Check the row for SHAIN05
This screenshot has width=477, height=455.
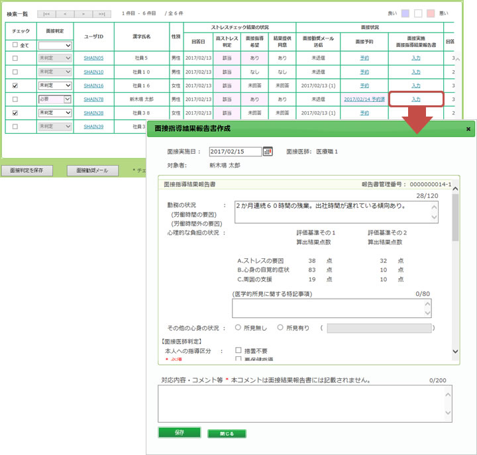(15, 58)
